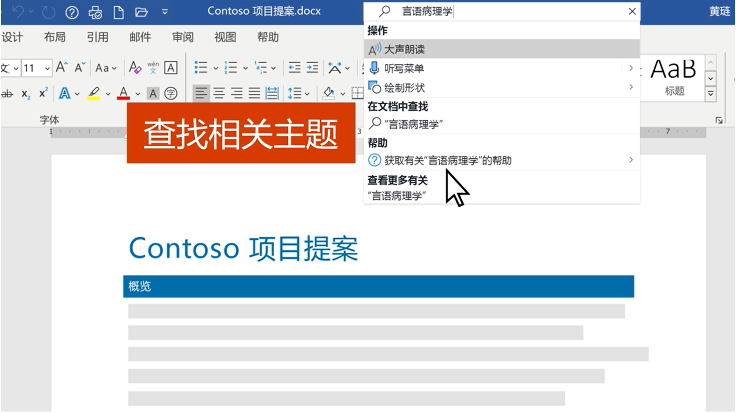
Task: Open the 设计 ribbon tab
Action: [x=12, y=37]
